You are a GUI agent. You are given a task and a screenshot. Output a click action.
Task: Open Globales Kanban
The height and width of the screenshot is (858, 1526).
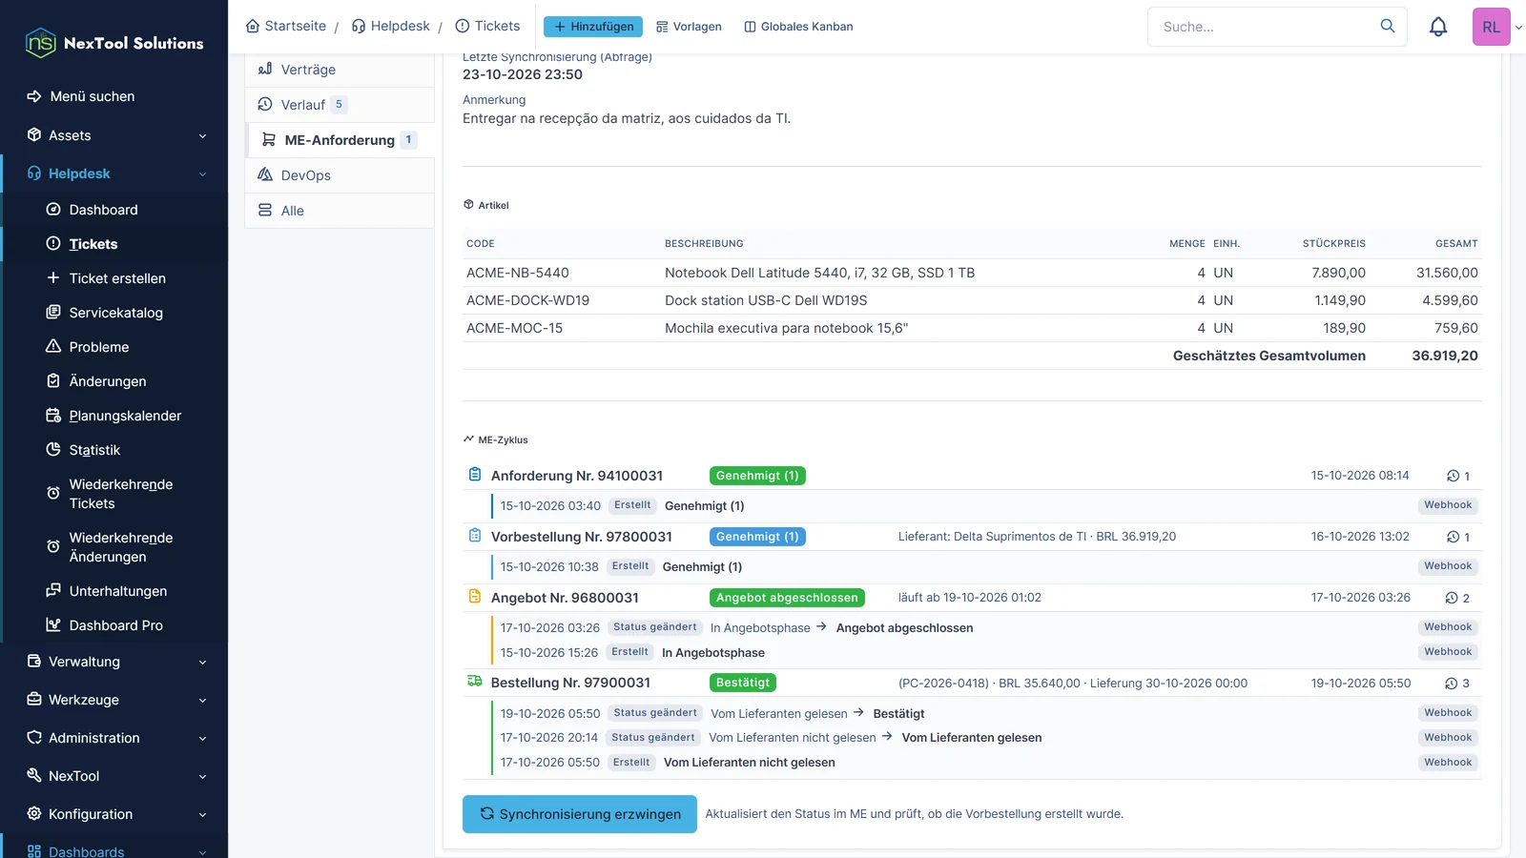[x=798, y=27]
